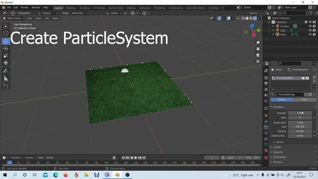
Task: Toggle Plane render camera icon in outliner
Action: click(314, 34)
